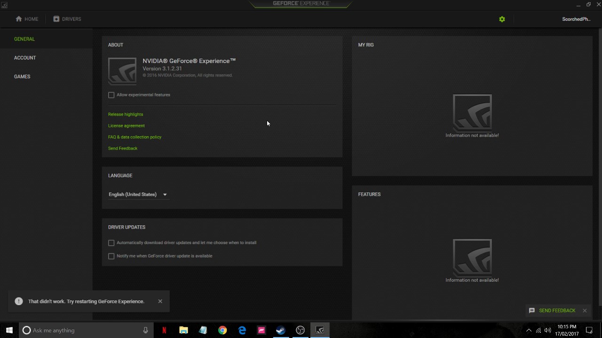Click the NVIDIA corner logo in title bar
Viewport: 602px width, 338px height.
[x=4, y=5]
